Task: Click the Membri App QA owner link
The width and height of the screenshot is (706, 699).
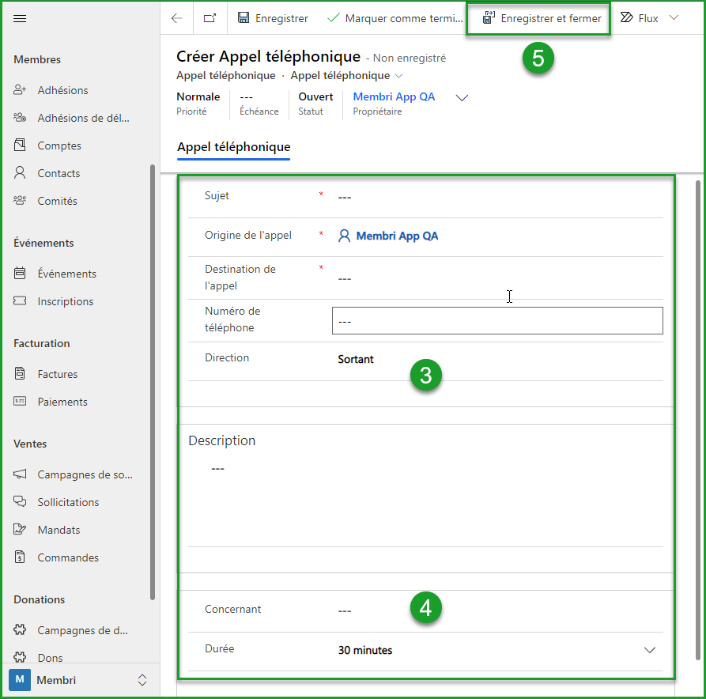Action: pyautogui.click(x=394, y=96)
